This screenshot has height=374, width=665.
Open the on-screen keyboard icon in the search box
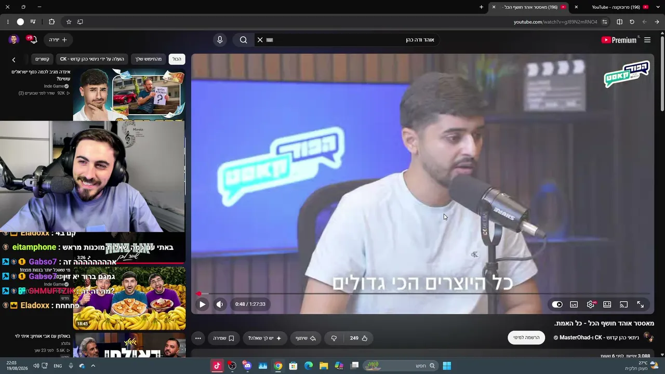click(270, 40)
